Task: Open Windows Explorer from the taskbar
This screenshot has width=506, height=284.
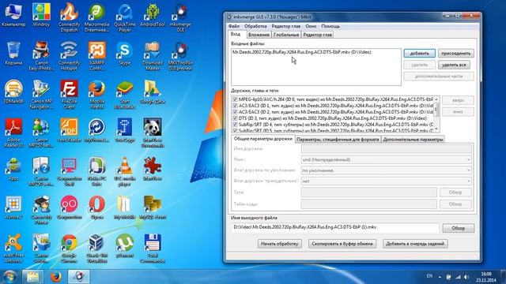Action: coord(32,277)
